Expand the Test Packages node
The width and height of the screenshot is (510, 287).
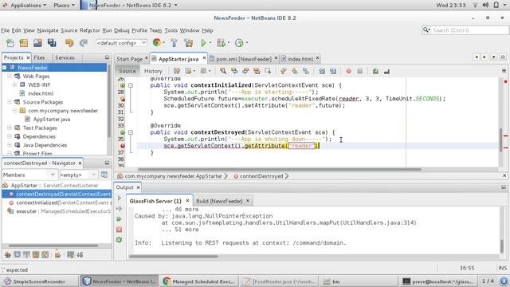pos(10,128)
